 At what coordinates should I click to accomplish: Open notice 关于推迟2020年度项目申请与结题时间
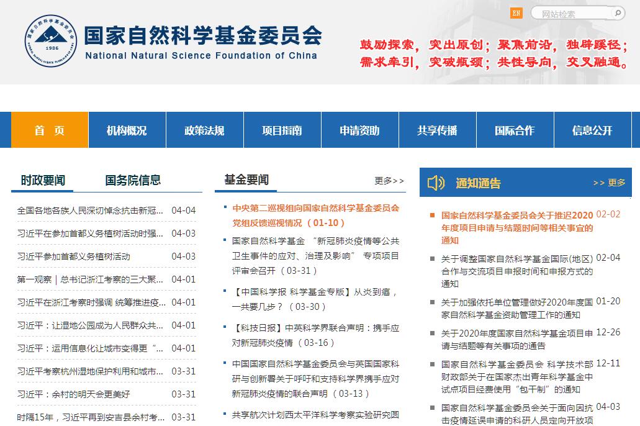tap(516, 227)
